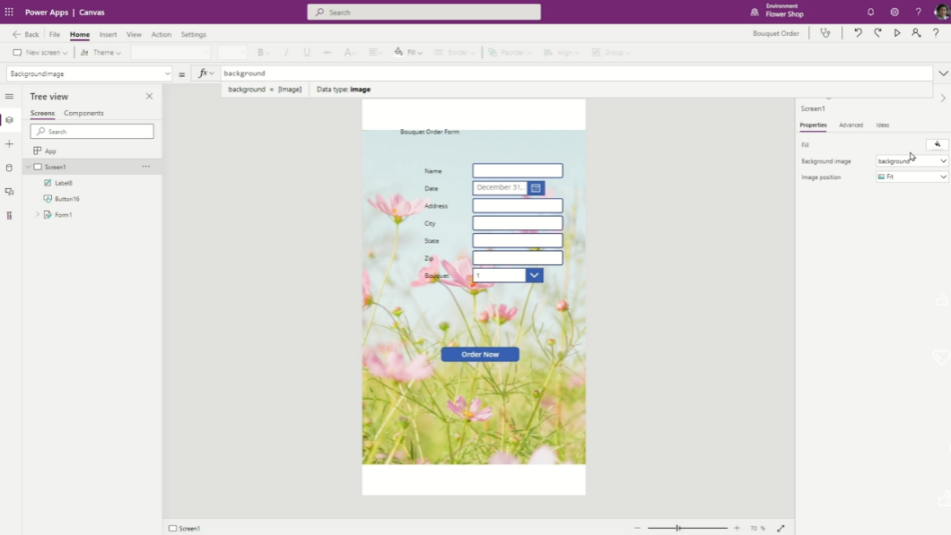Open the calendar picker in Date field
The width and height of the screenshot is (951, 535).
(x=536, y=188)
